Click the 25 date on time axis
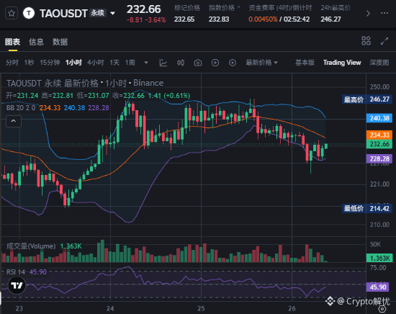 (x=201, y=308)
